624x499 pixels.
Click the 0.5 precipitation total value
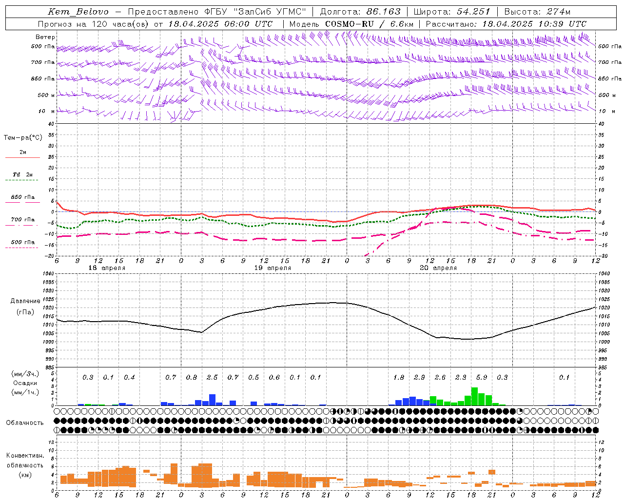click(253, 378)
